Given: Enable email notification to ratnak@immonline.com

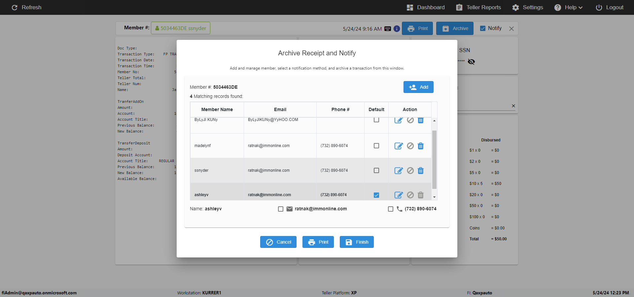Looking at the screenshot, I should pos(281,209).
